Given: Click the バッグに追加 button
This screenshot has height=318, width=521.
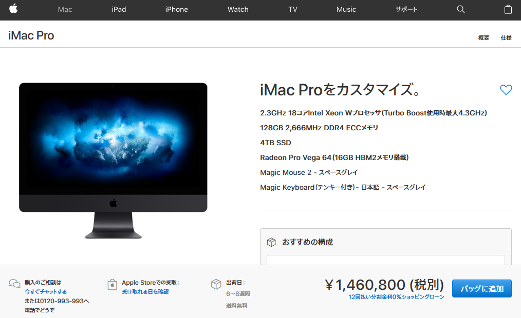Looking at the screenshot, I should (x=482, y=288).
